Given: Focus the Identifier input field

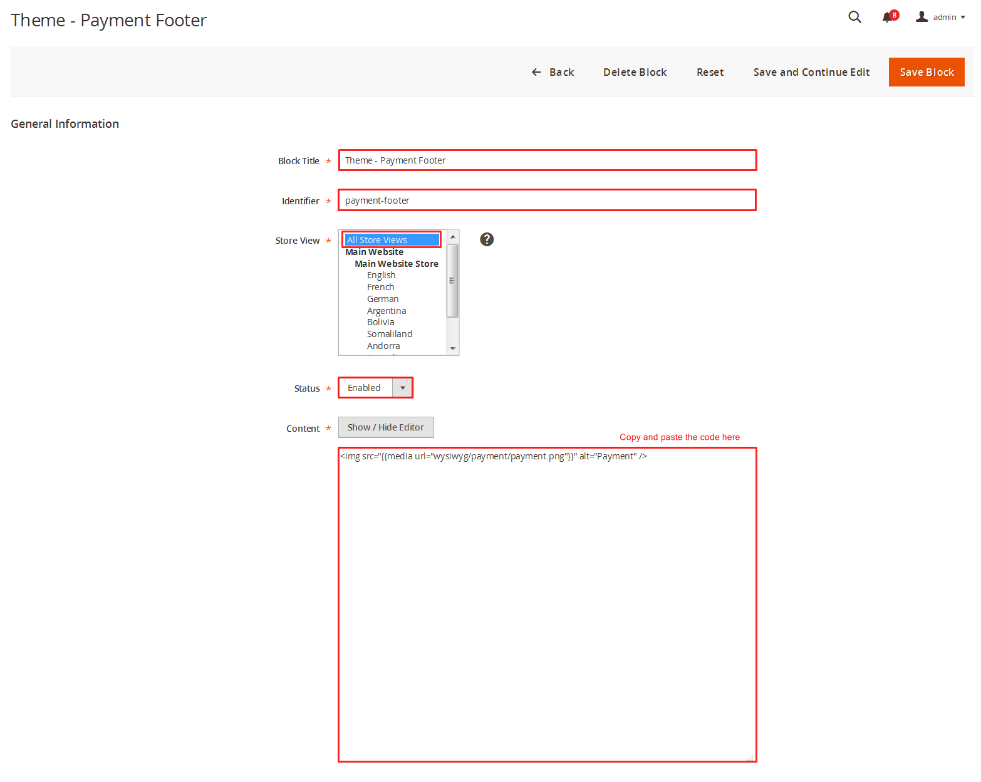Looking at the screenshot, I should pyautogui.click(x=548, y=201).
